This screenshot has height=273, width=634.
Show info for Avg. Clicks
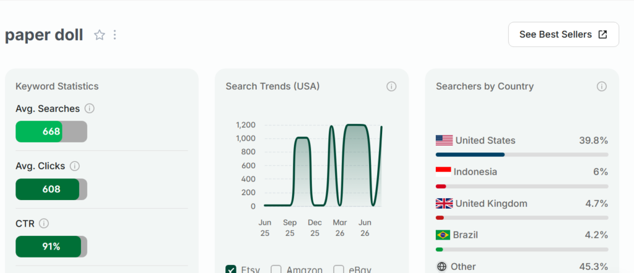(75, 166)
